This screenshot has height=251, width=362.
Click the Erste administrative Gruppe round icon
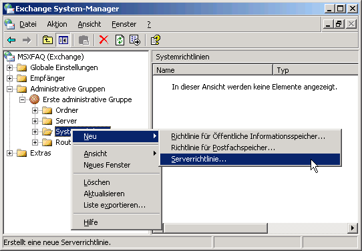point(35,99)
